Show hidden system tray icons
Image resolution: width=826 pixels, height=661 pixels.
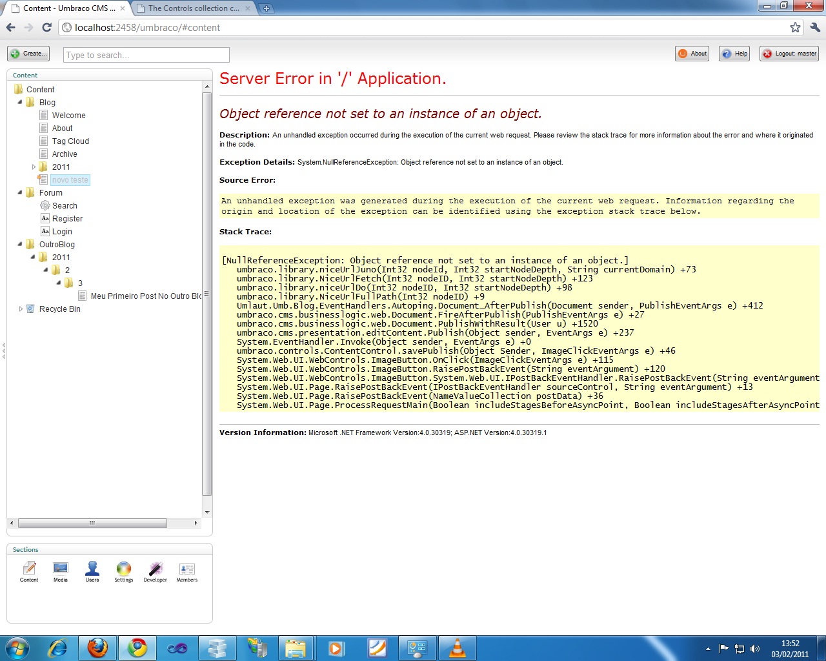click(708, 649)
